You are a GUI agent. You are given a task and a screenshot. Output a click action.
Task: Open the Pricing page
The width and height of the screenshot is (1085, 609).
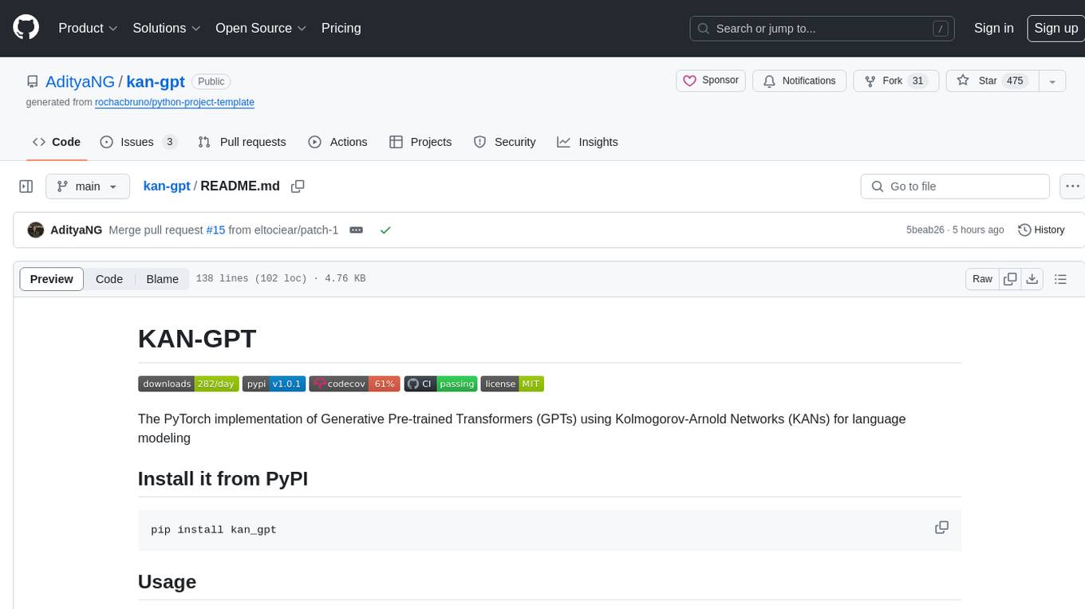coord(341,28)
